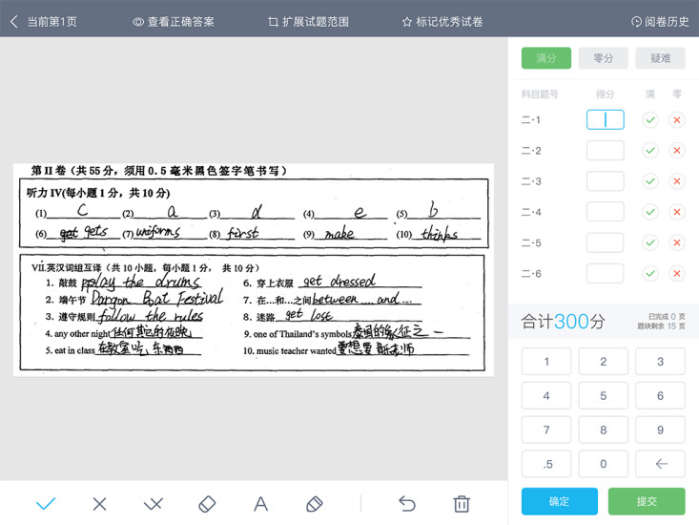The width and height of the screenshot is (699, 525).
Task: Focus the score field for 二-5
Action: pos(605,242)
